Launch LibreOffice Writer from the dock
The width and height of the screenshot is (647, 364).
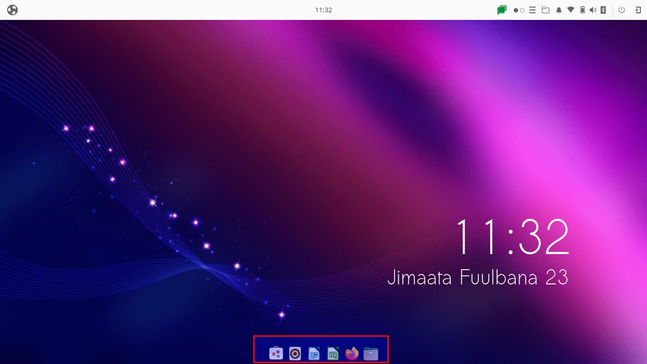(x=314, y=354)
